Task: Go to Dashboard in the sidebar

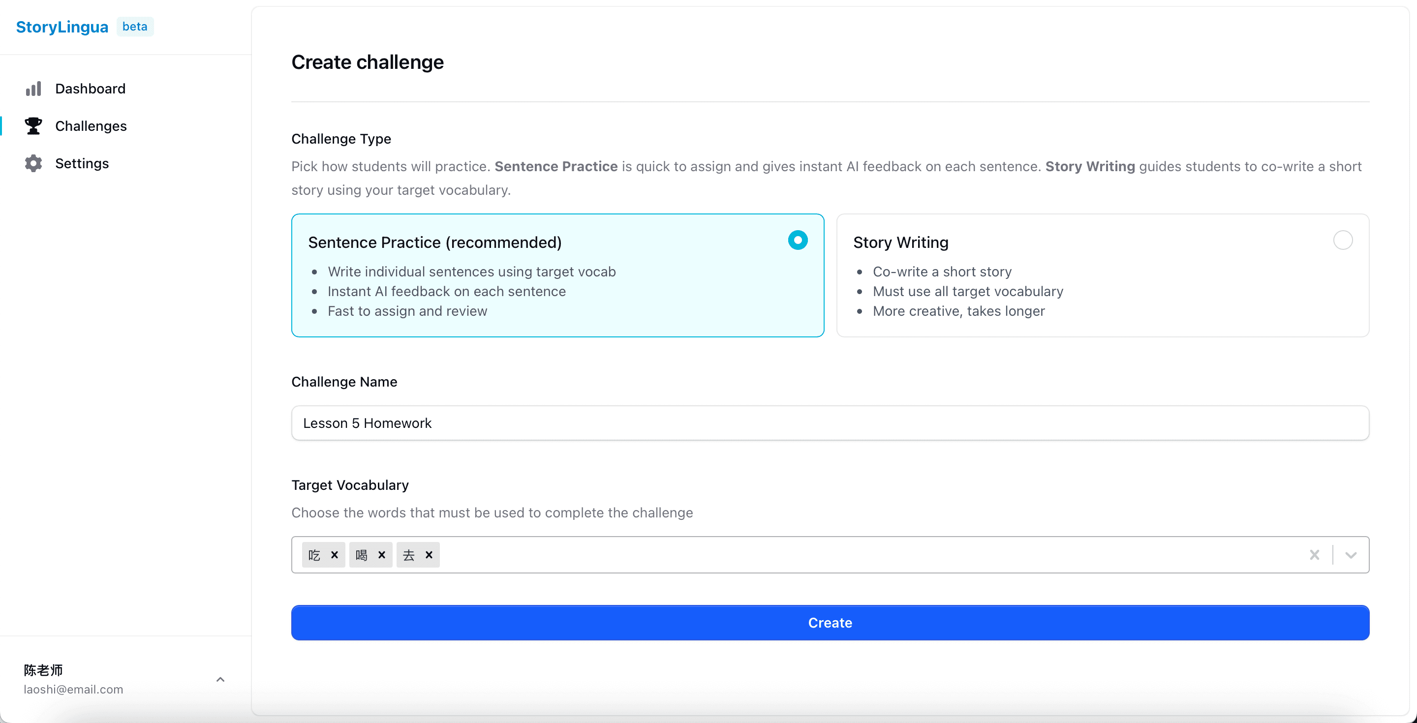Action: point(90,89)
